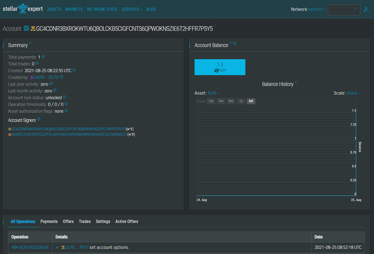
Task: Click the eye icon beside Summary heading
Action: coord(30,43)
